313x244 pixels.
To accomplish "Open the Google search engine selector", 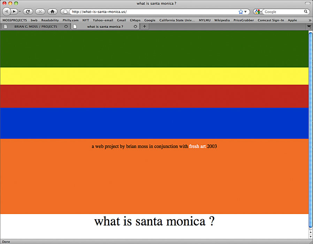I will point(258,12).
